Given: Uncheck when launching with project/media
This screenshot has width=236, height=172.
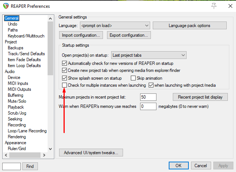Looking at the screenshot, I should tap(151, 85).
